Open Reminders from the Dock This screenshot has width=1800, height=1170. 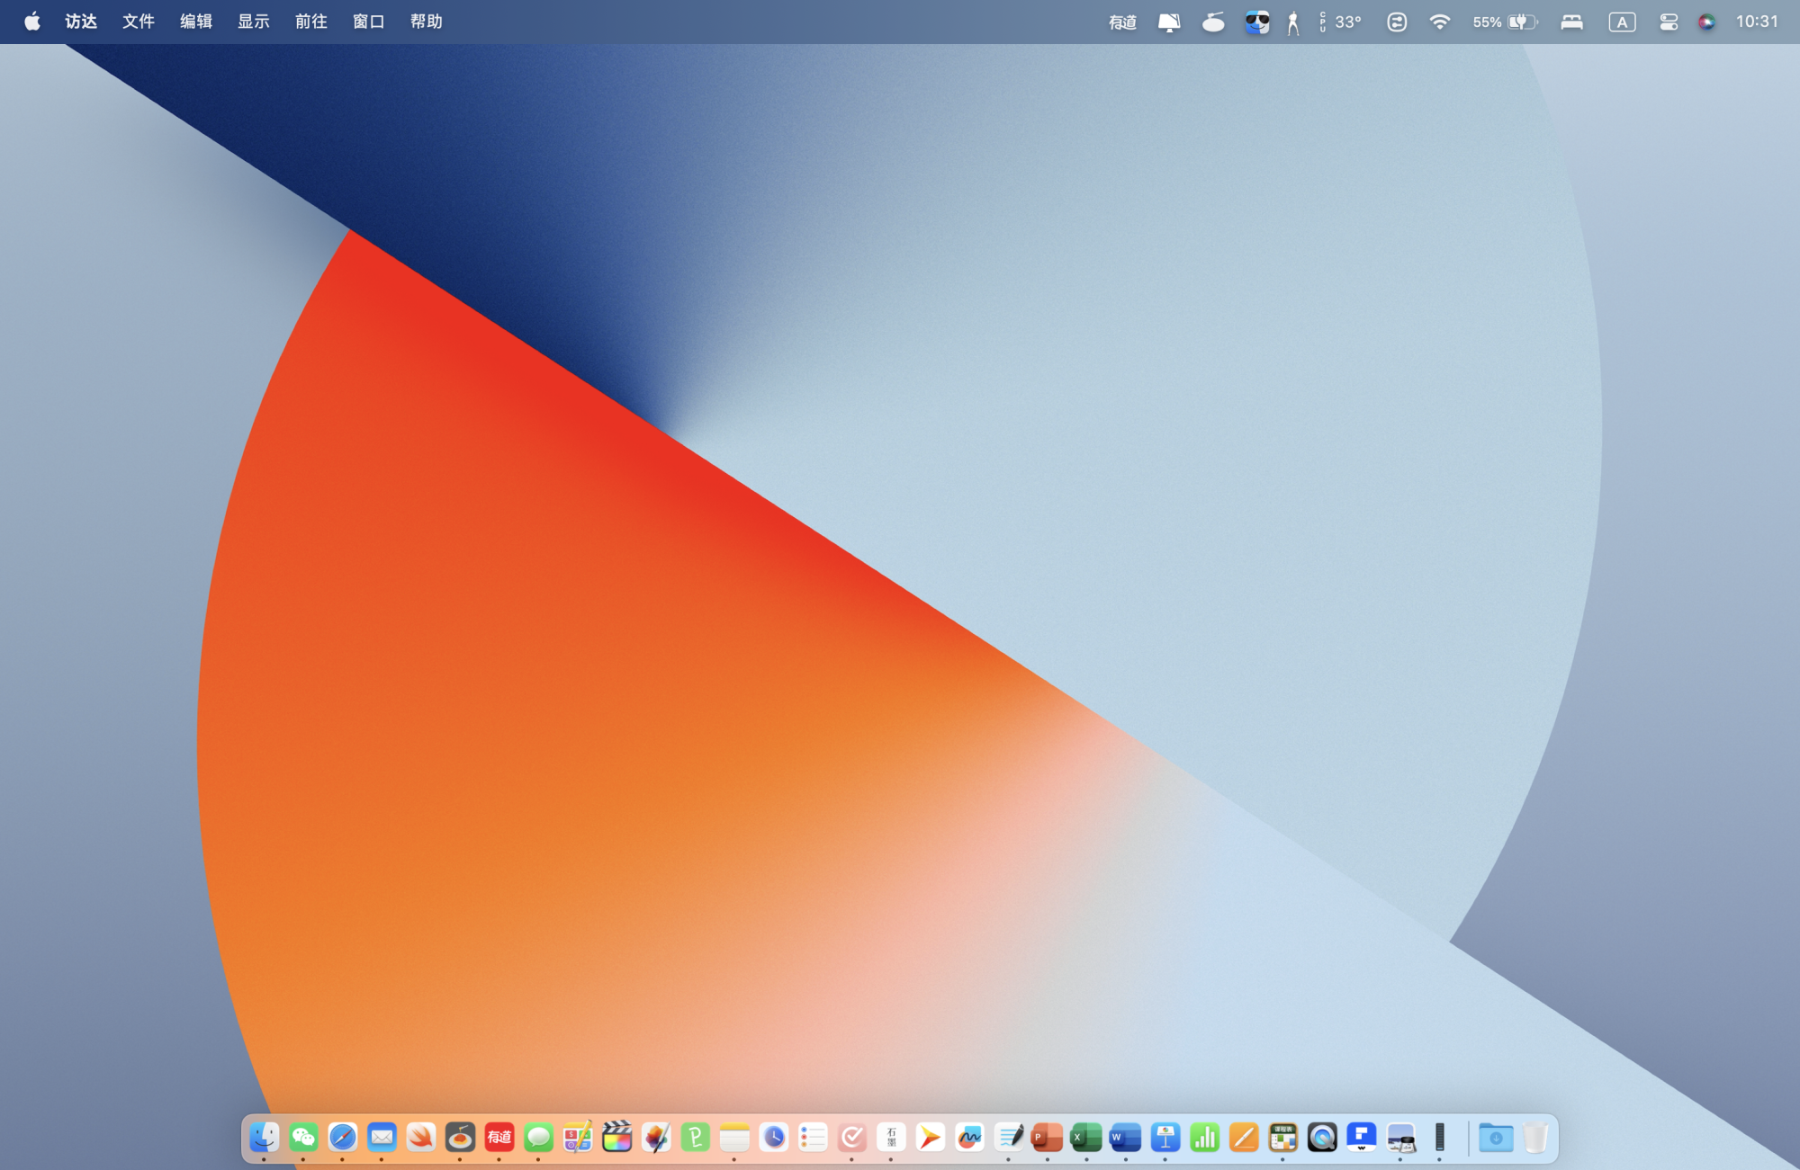[x=813, y=1138]
